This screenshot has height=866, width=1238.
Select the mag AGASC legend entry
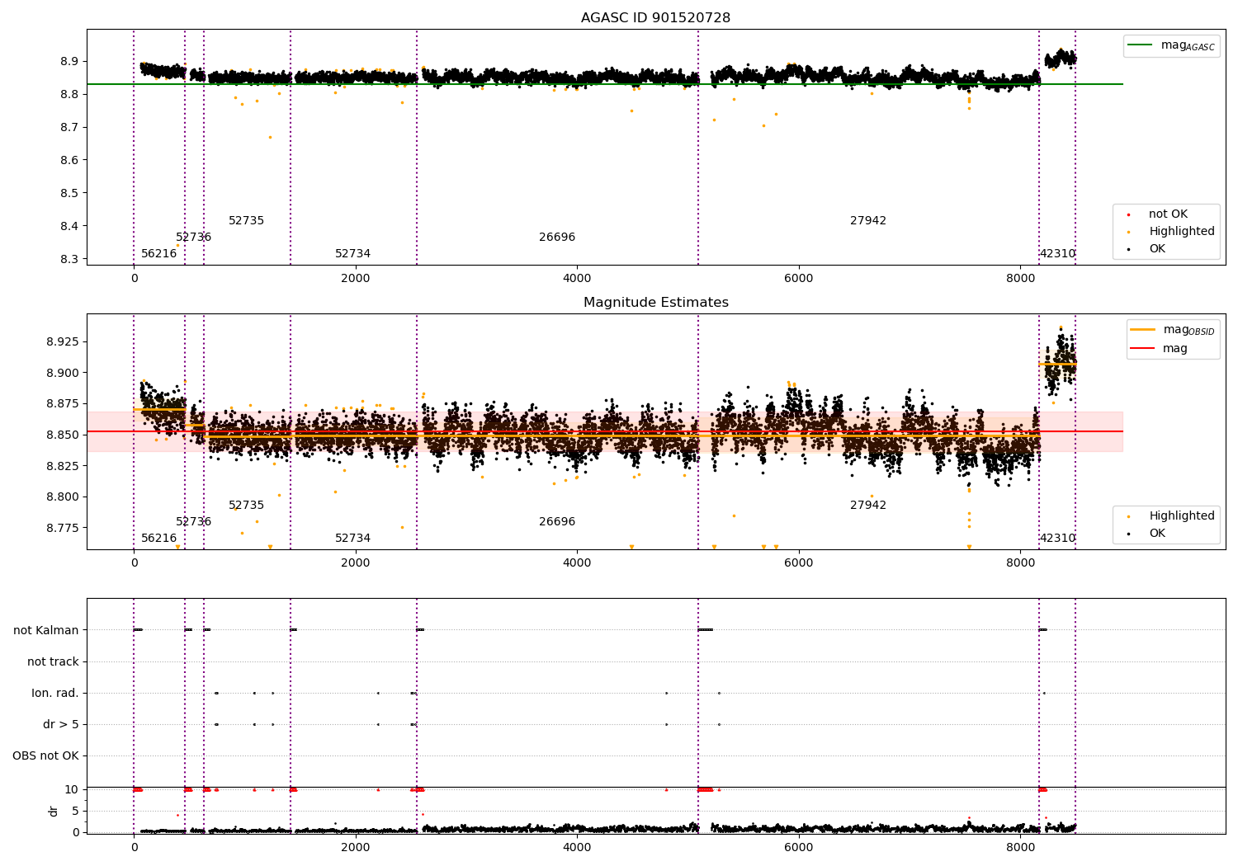[x=1171, y=45]
